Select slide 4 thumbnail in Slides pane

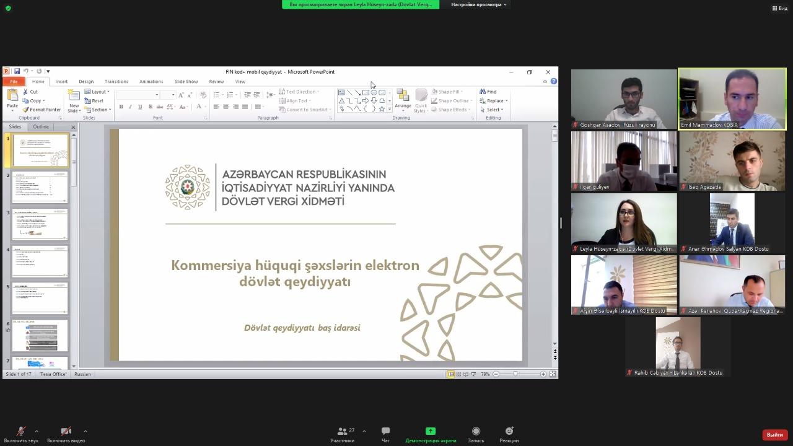(40, 261)
